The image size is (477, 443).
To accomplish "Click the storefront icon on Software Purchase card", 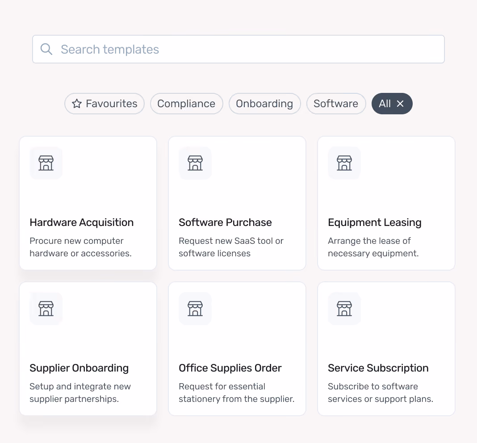I will [x=195, y=163].
